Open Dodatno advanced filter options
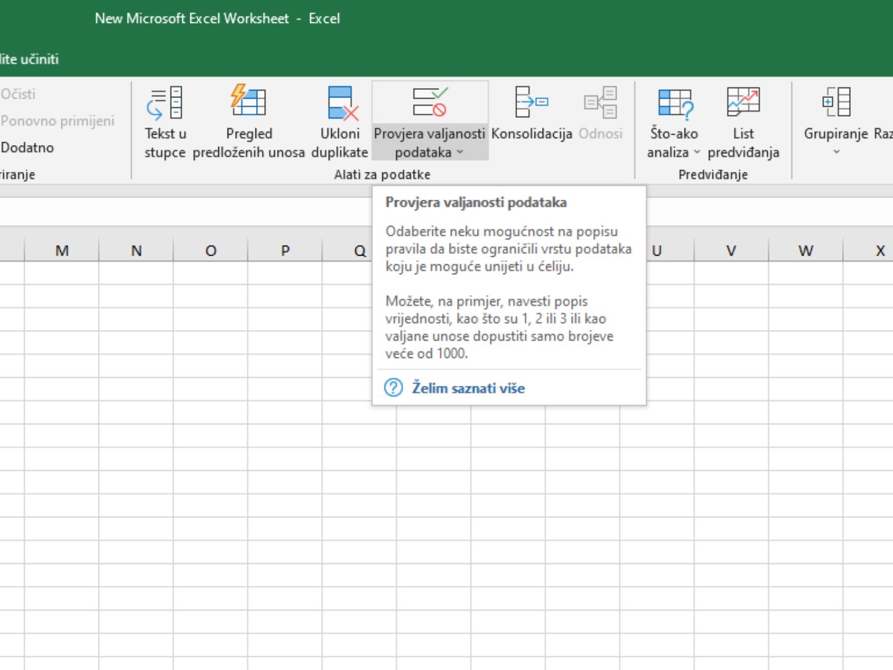Screen dimensions: 893x670 pos(27,148)
